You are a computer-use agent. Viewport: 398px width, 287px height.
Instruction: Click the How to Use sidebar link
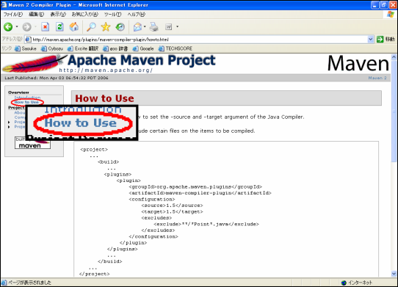tap(26, 102)
